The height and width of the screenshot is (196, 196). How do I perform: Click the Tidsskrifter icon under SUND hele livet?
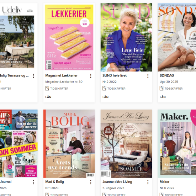[x=104, y=88]
